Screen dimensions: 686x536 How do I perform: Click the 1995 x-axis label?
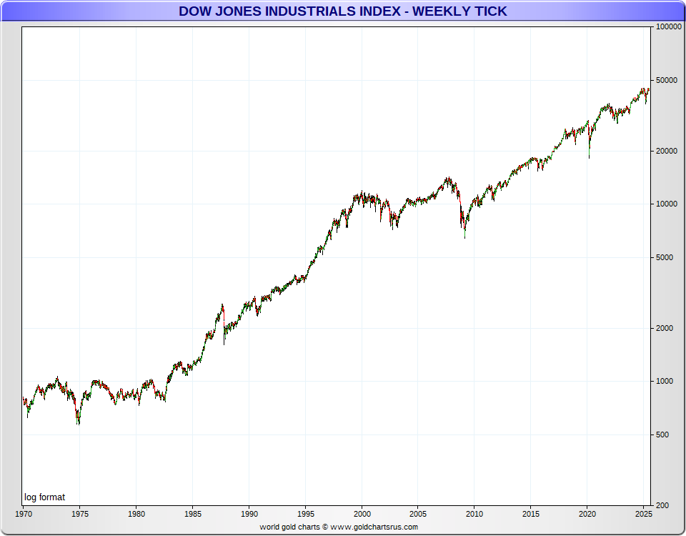[305, 514]
